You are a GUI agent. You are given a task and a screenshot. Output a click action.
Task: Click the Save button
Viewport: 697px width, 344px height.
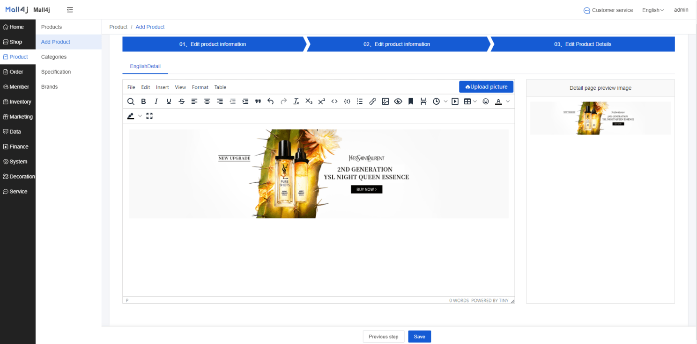(x=420, y=337)
